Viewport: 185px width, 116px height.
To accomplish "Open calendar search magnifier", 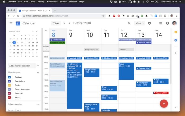I will pyautogui.click(x=129, y=23).
